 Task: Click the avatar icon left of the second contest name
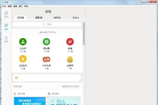[49, 94]
